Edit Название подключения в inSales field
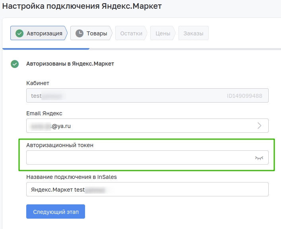Viewport: 281px width, 229px height. pos(147,189)
